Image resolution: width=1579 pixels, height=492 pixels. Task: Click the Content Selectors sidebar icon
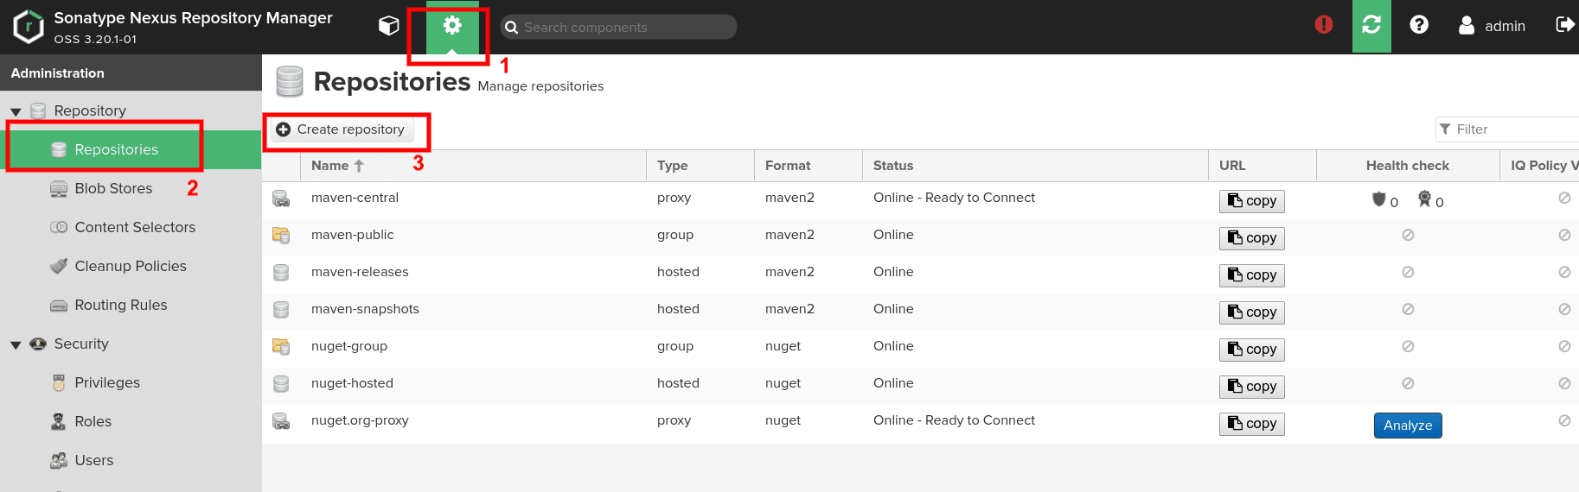tap(59, 227)
